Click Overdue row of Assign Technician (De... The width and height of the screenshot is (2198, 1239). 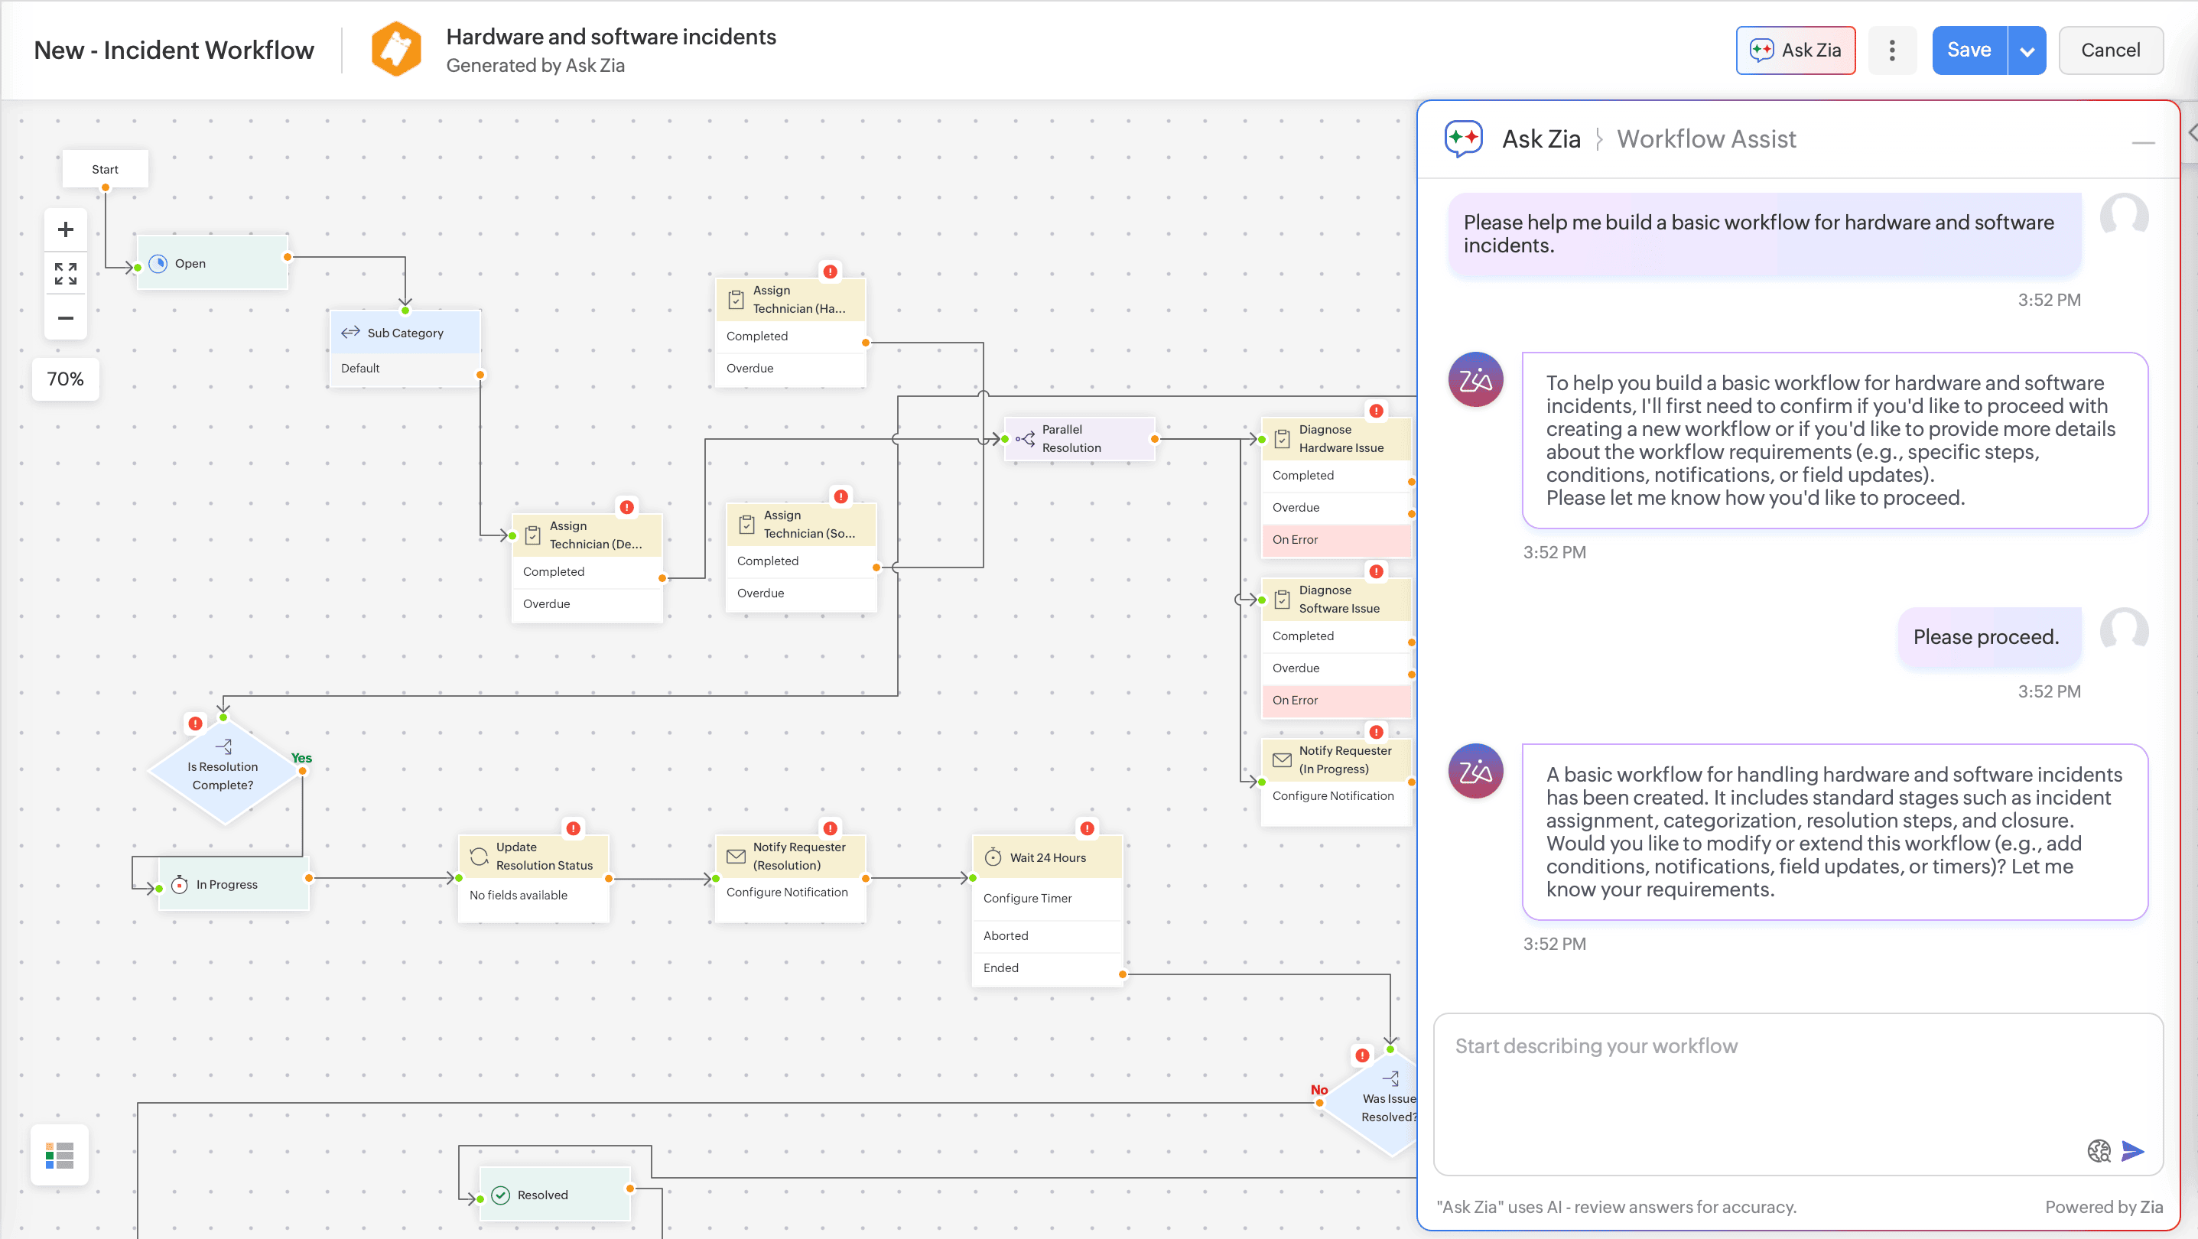(586, 604)
